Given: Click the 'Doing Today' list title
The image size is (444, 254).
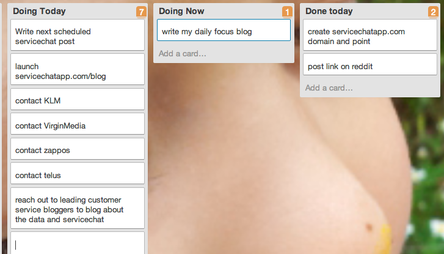Looking at the screenshot, I should point(39,11).
